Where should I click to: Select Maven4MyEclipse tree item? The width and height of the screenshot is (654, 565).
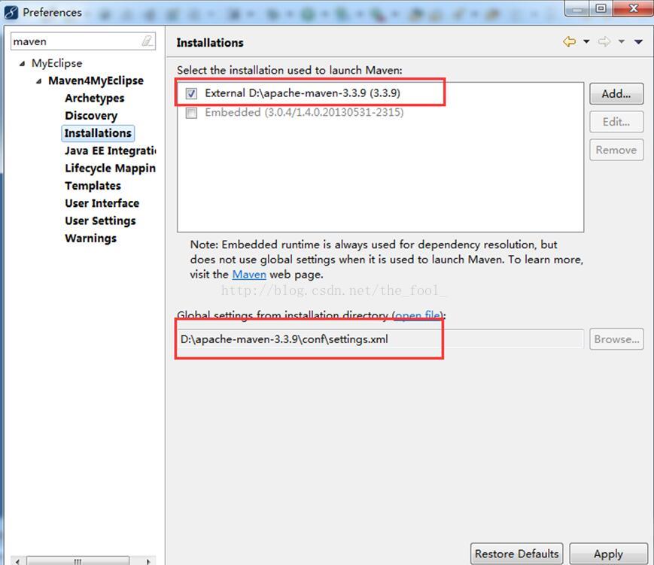click(96, 80)
